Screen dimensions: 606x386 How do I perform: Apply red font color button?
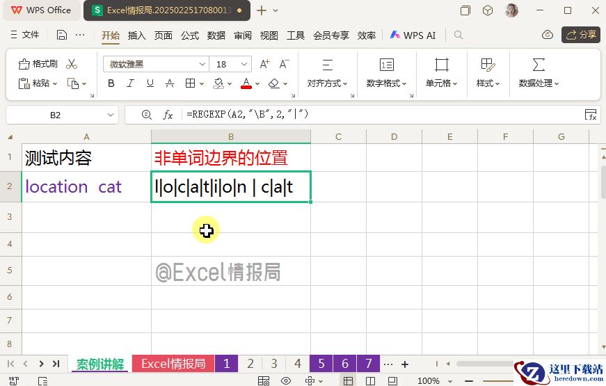click(246, 83)
